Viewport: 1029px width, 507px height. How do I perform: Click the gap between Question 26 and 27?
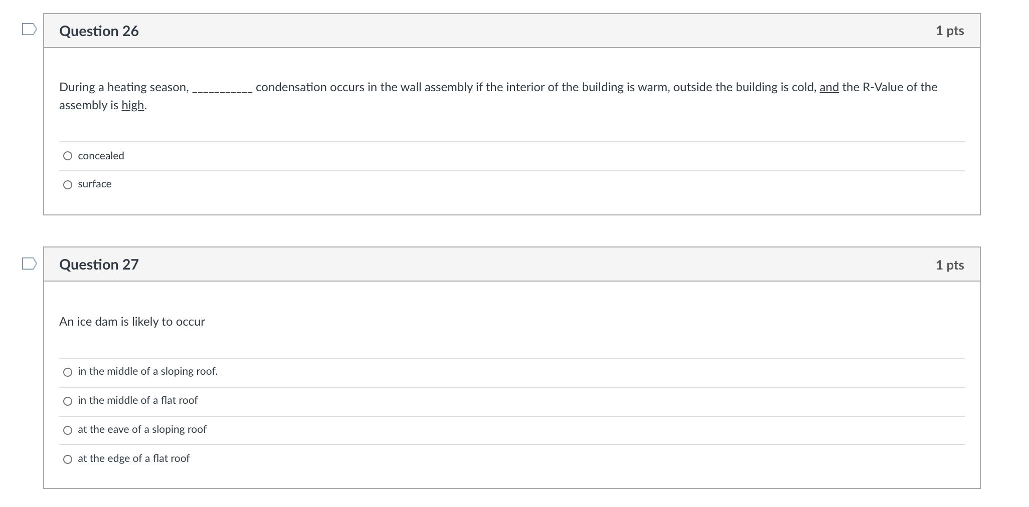tap(501, 230)
